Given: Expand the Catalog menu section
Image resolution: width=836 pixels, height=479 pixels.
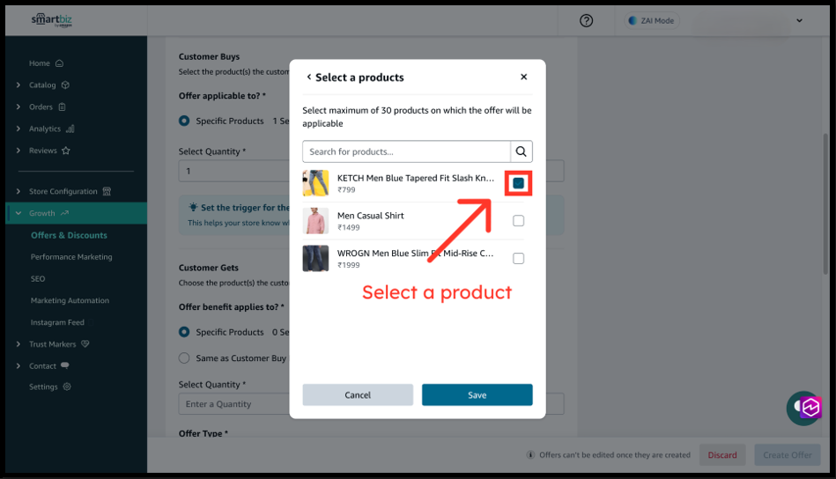Looking at the screenshot, I should pos(19,85).
